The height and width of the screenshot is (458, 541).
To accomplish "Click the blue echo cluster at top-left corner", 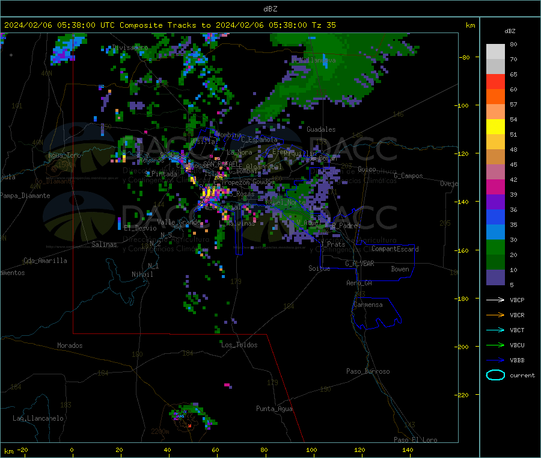I will click(x=67, y=48).
